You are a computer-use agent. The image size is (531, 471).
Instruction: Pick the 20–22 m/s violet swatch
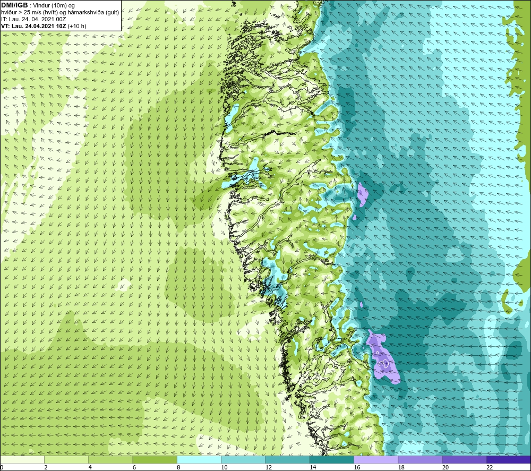point(464,460)
